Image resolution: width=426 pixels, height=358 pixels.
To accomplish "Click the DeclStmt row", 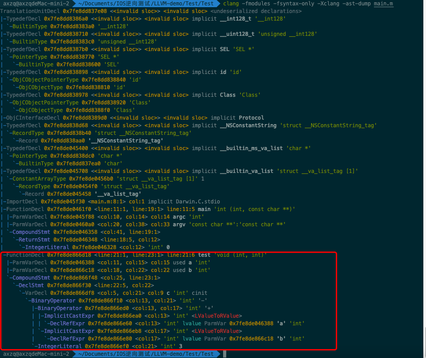I will 83,285.
